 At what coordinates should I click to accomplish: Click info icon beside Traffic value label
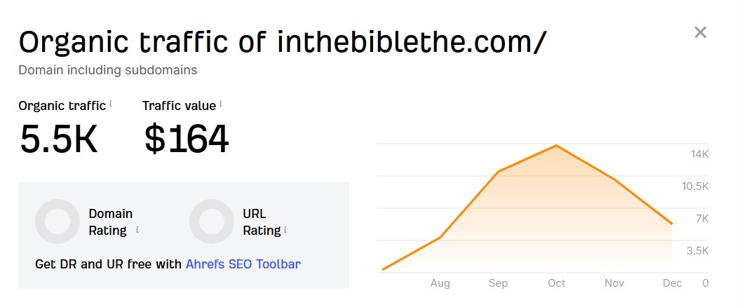pos(221,104)
